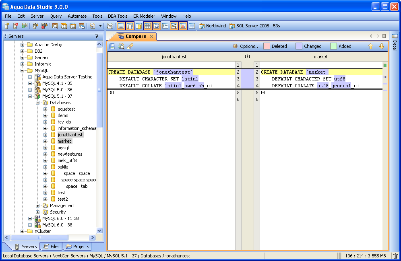Click the trash can icon in status bar

tap(395, 256)
